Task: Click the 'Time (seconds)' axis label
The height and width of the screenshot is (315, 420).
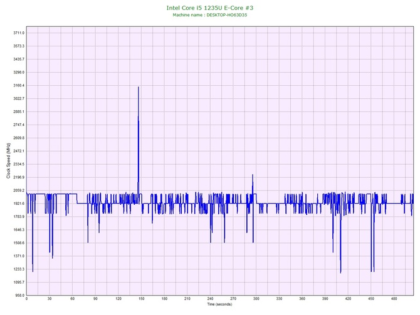Action: (x=219, y=304)
